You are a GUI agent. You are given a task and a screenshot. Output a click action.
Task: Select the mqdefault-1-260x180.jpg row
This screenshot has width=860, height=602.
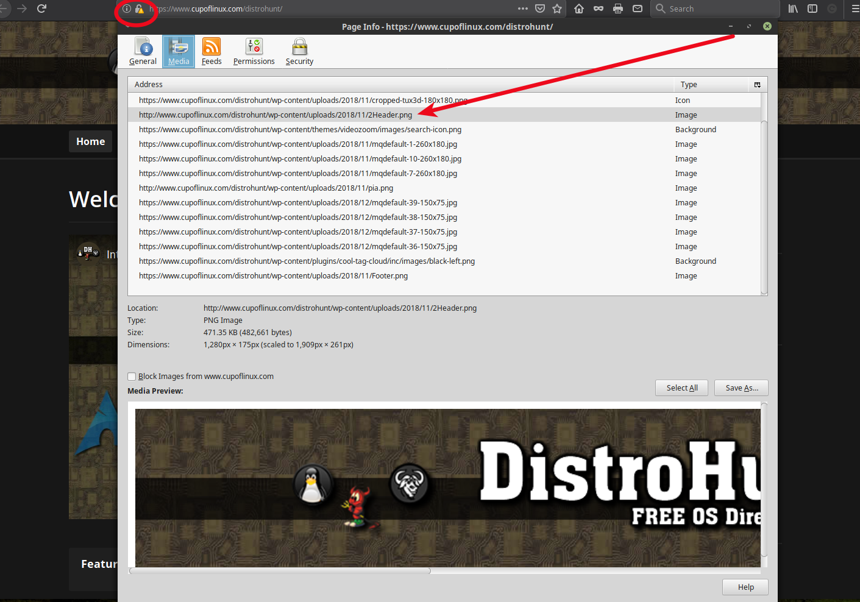pos(444,144)
